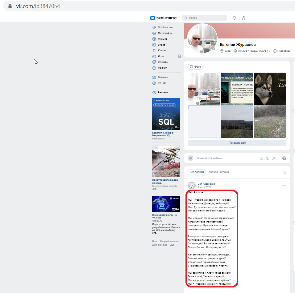Open the Игры gamepad icon

[x=154, y=56]
